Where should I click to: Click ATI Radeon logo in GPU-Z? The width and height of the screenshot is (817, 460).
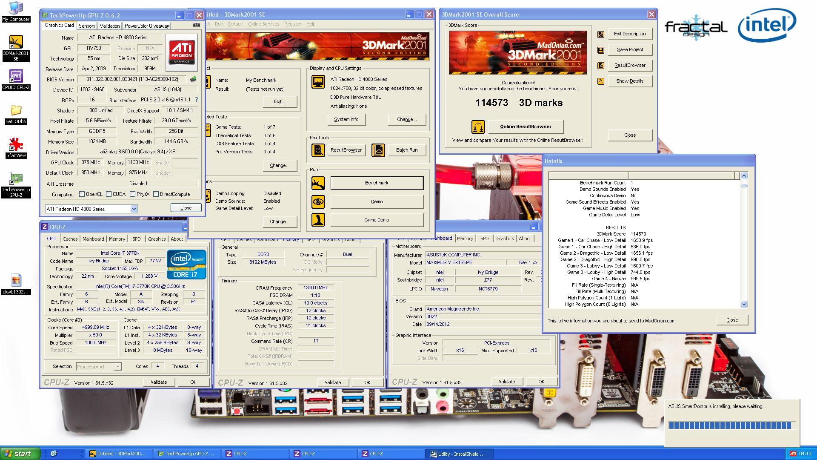coord(182,52)
